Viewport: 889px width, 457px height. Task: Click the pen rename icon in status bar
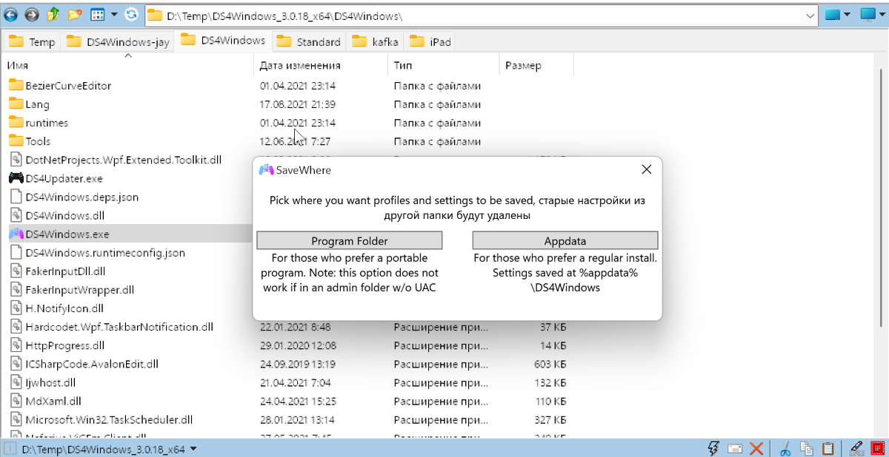click(x=856, y=448)
